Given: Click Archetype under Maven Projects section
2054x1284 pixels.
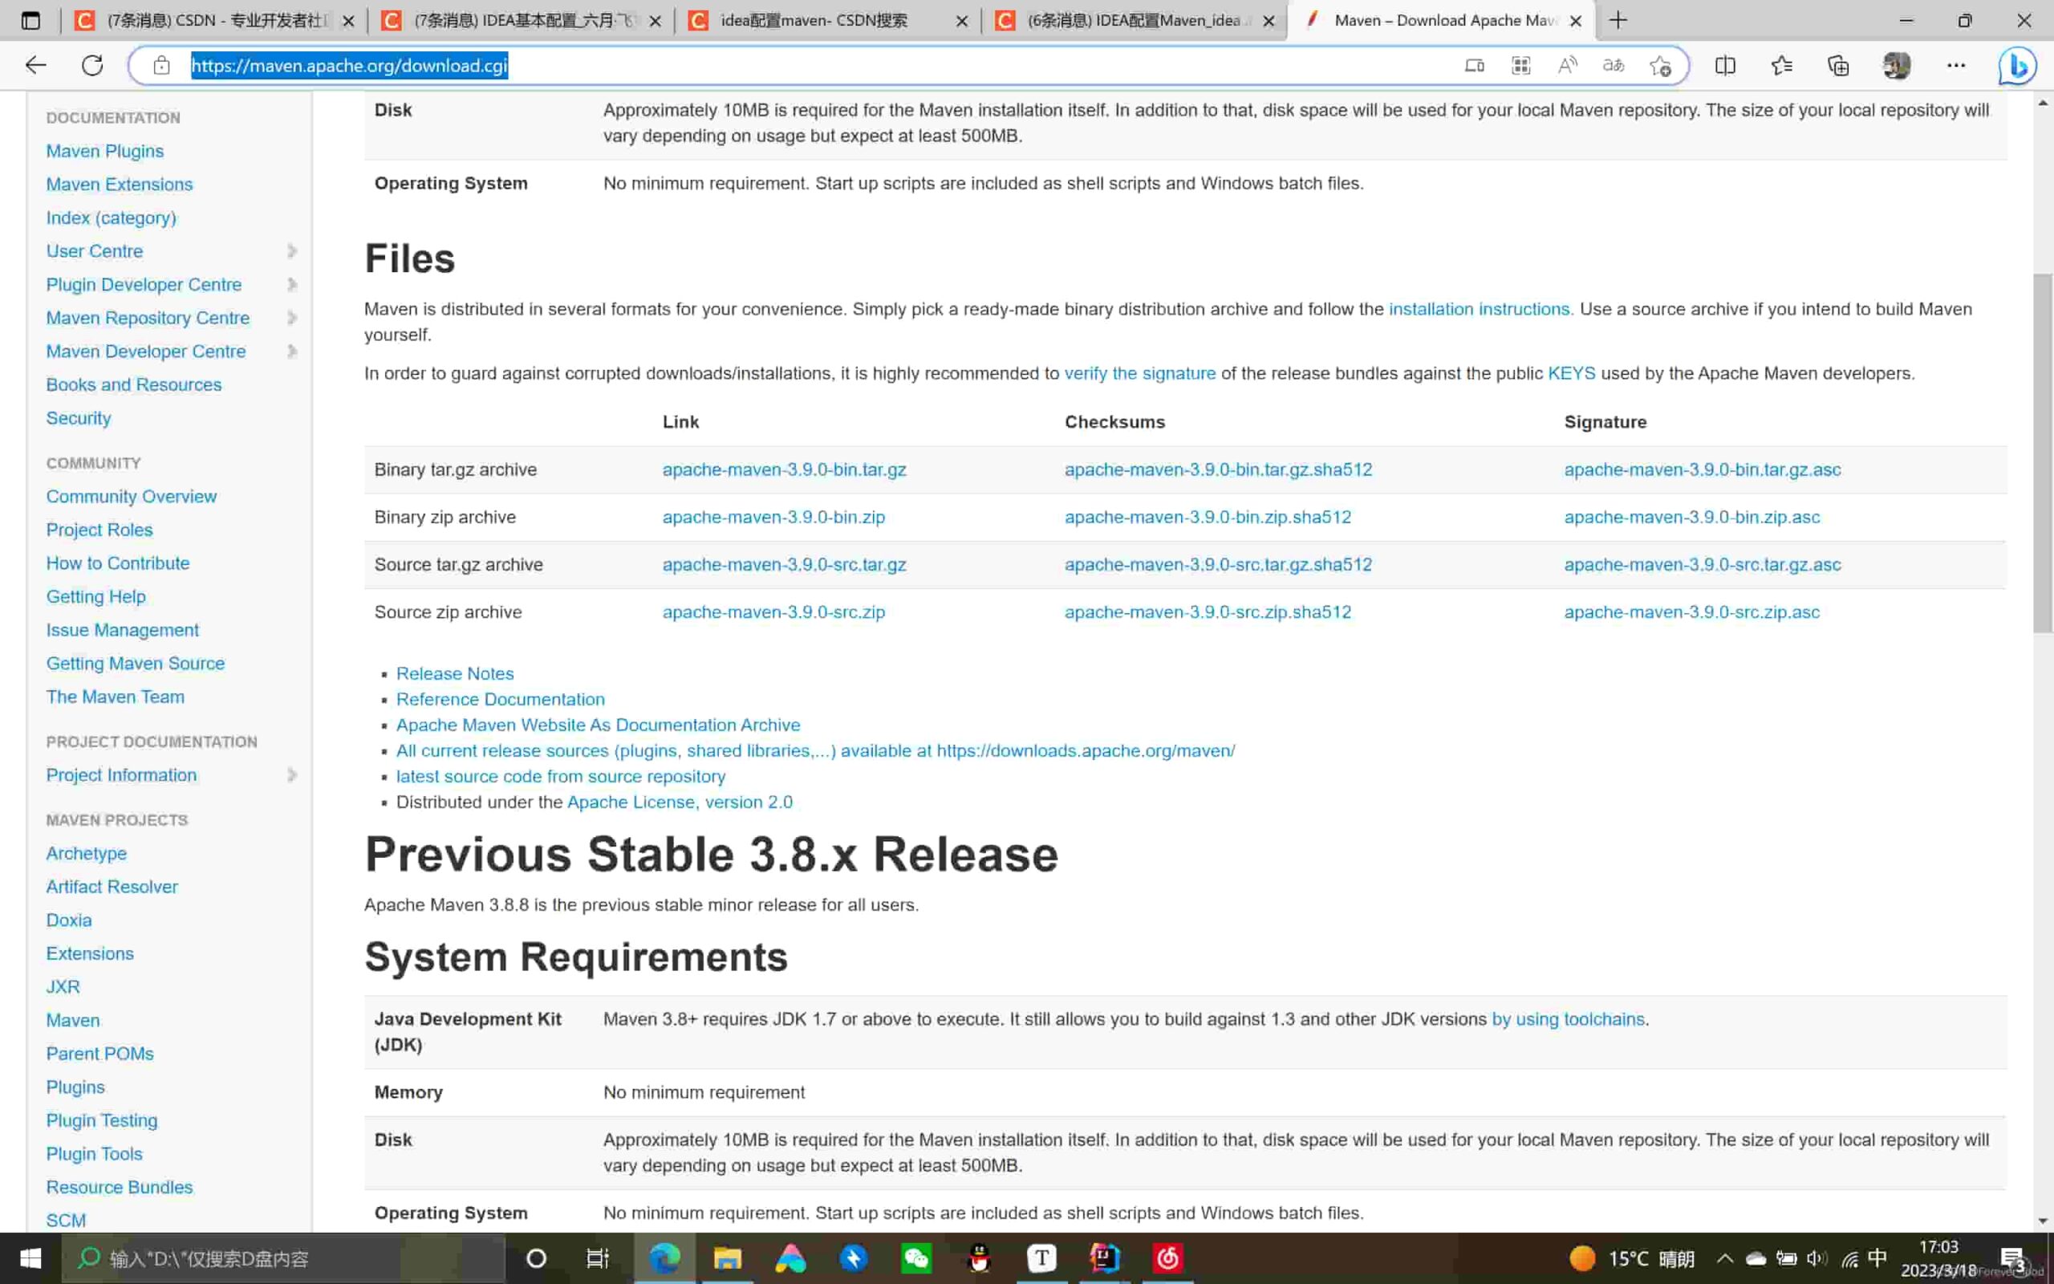Looking at the screenshot, I should pos(86,852).
